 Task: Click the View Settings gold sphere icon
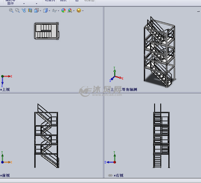tap(79, 10)
